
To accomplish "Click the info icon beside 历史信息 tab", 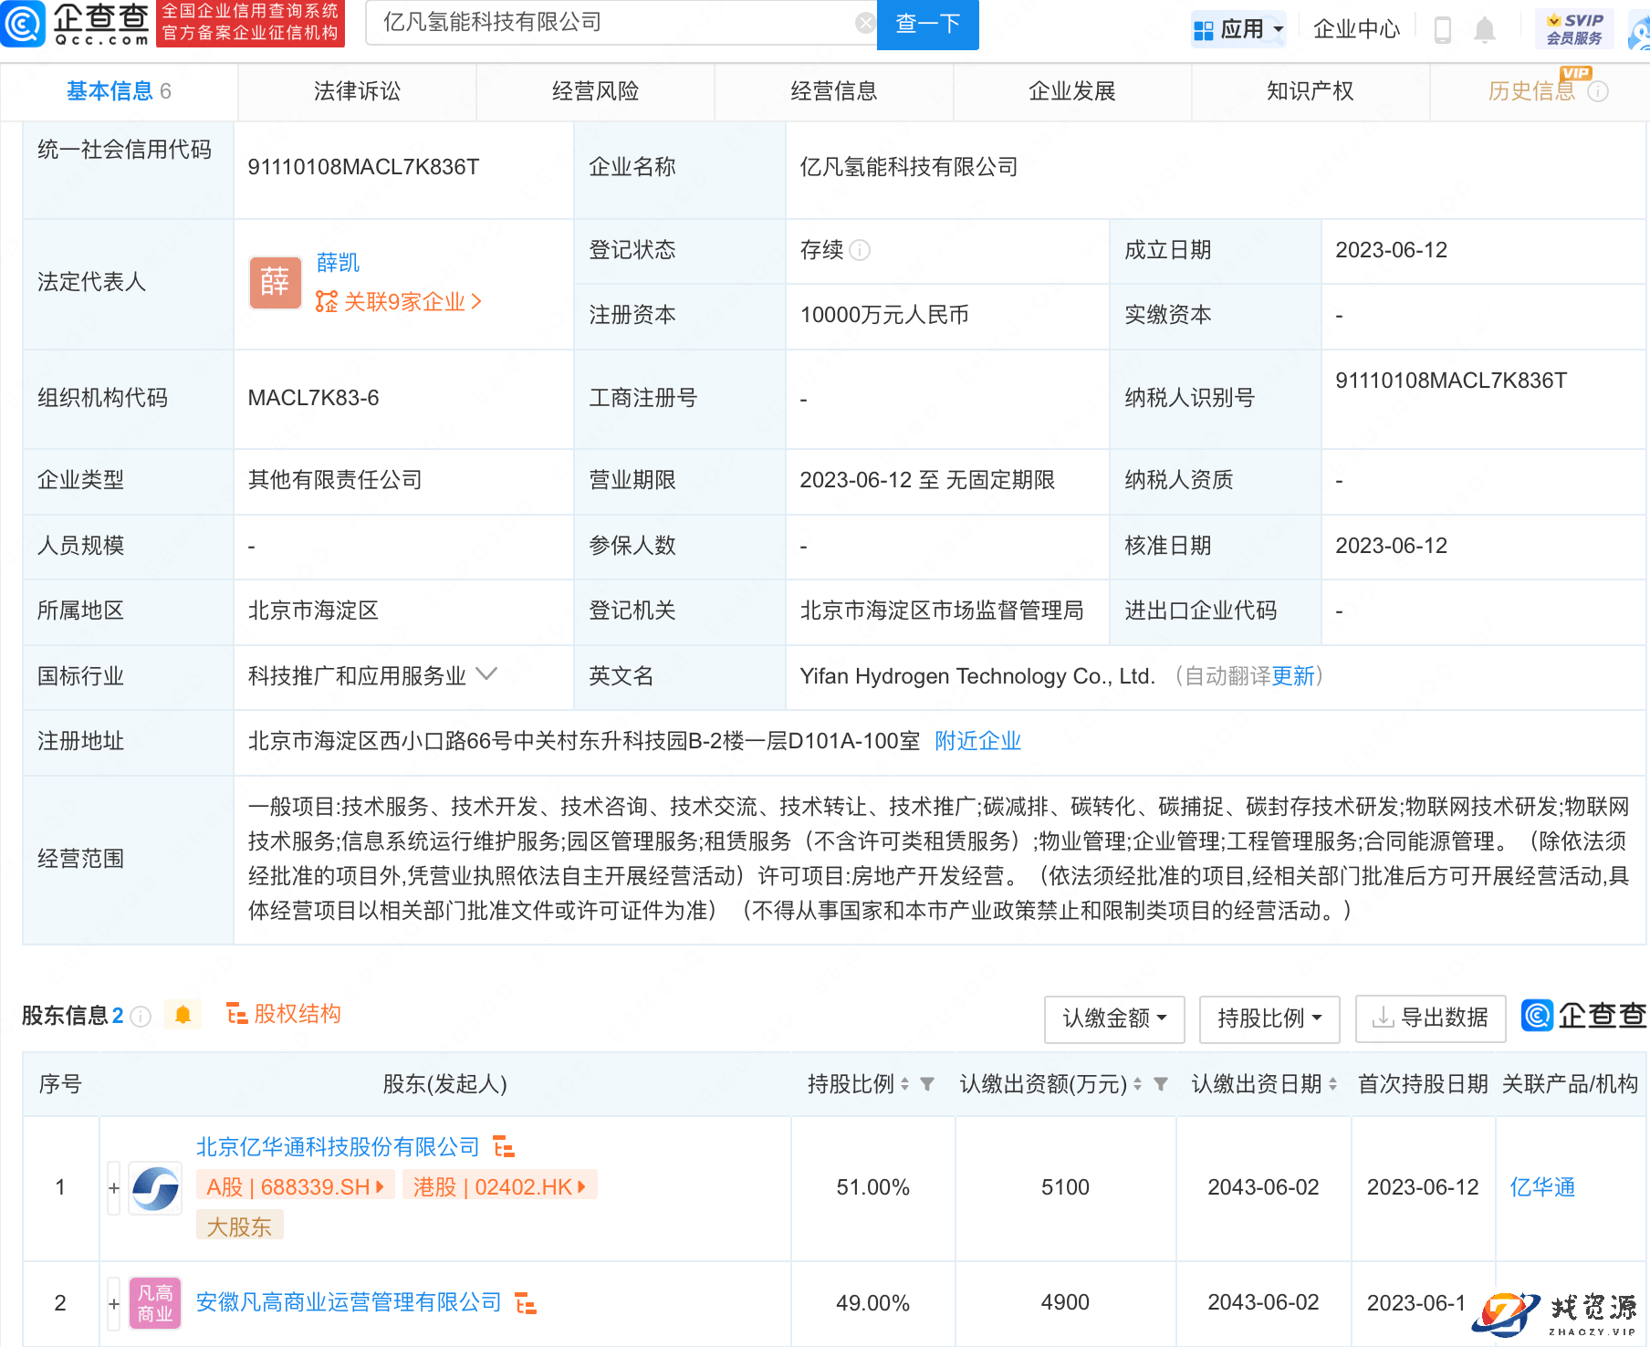I will pos(1598,91).
